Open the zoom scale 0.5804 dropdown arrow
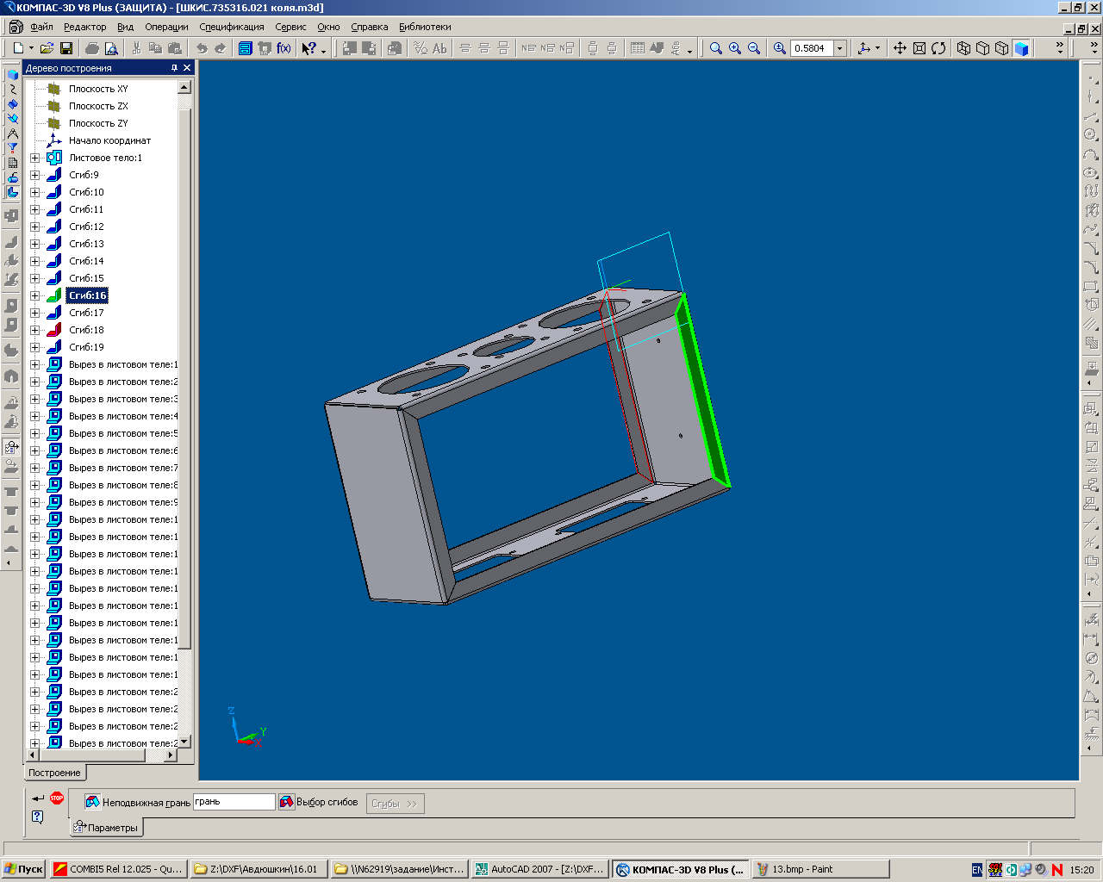The height and width of the screenshot is (882, 1103). pos(839,48)
